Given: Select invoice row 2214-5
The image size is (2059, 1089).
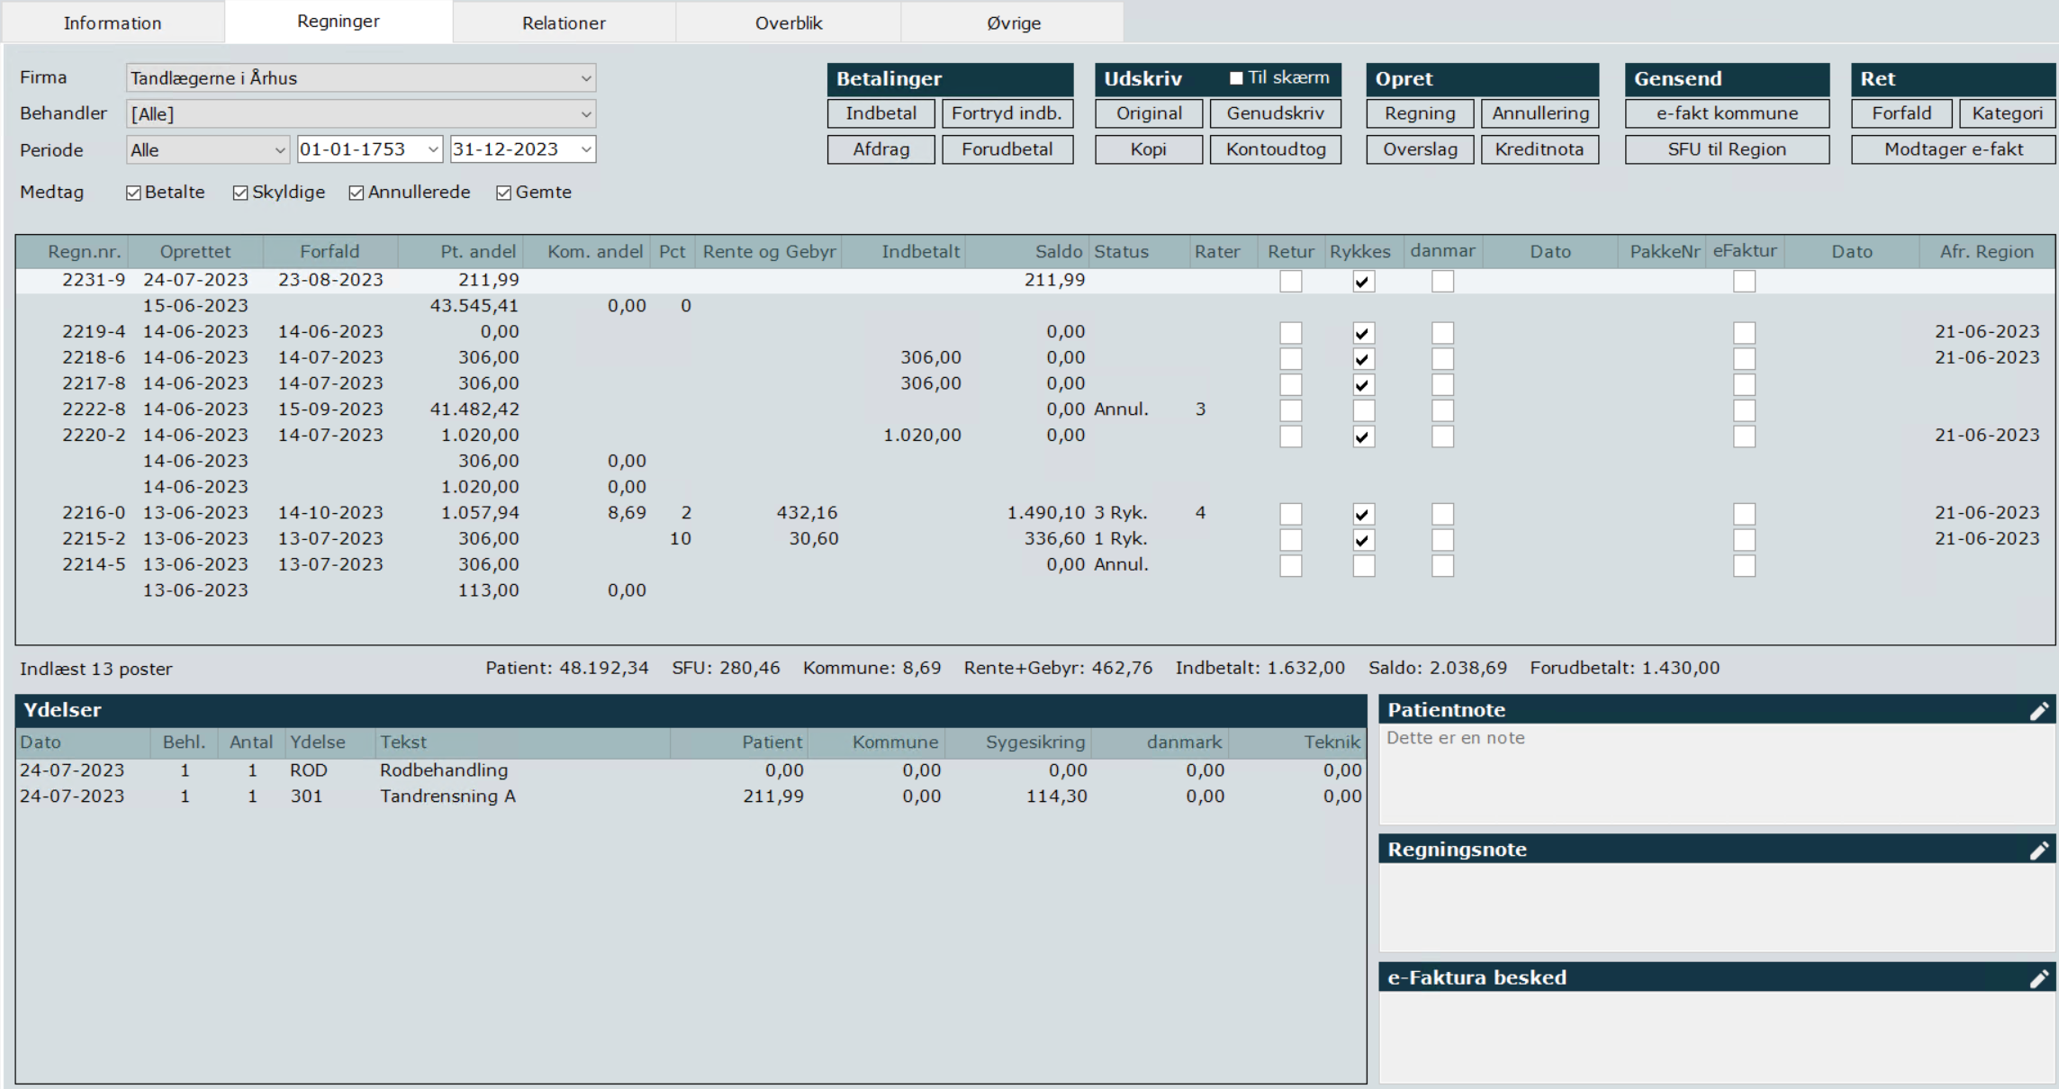Looking at the screenshot, I should (1035, 565).
